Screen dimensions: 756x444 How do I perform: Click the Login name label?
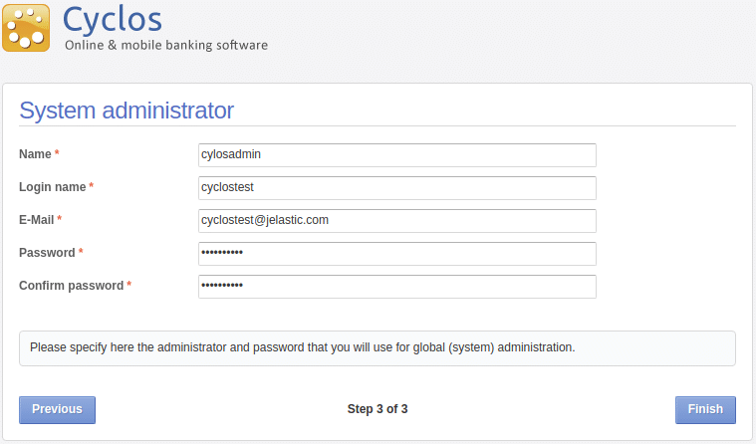[x=52, y=187]
